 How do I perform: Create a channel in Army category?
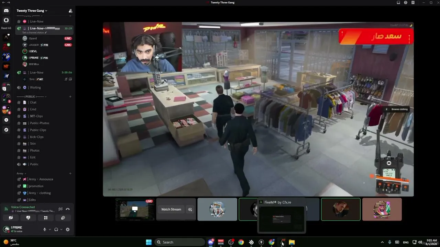tap(70, 173)
